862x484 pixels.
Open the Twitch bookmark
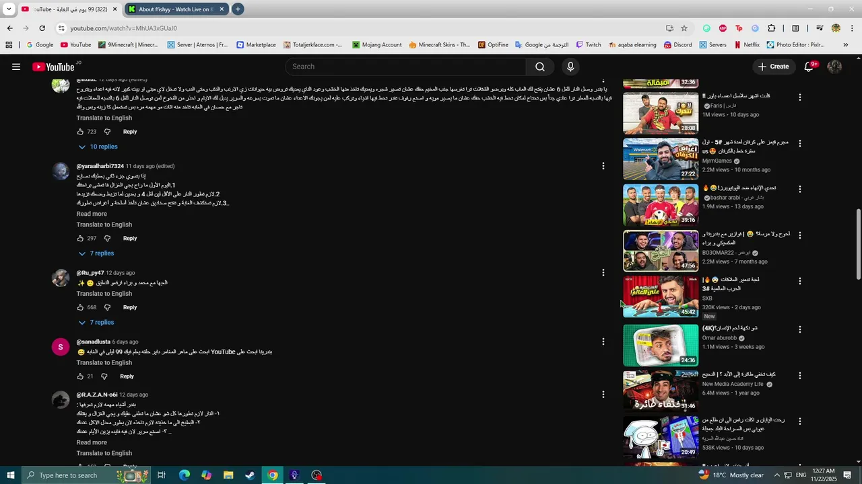(588, 45)
